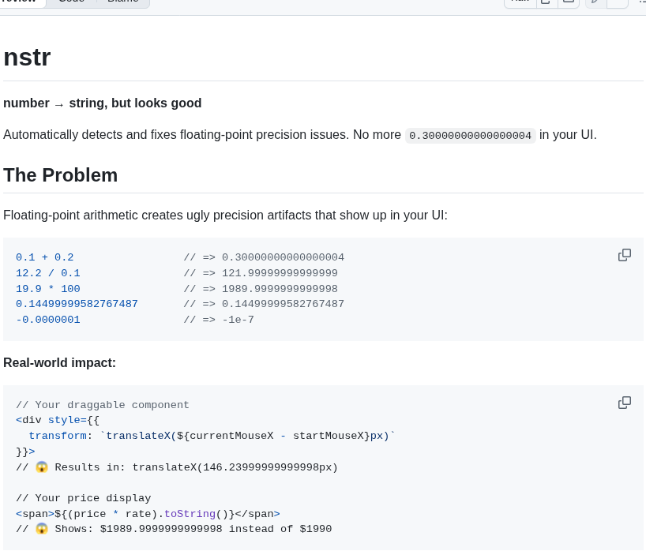
Task: Select the 'nstr' title heading
Action: [x=27, y=58]
